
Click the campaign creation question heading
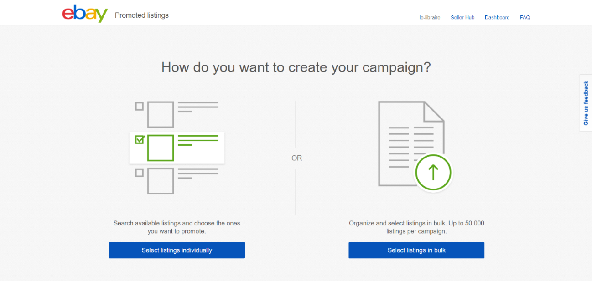tap(296, 67)
